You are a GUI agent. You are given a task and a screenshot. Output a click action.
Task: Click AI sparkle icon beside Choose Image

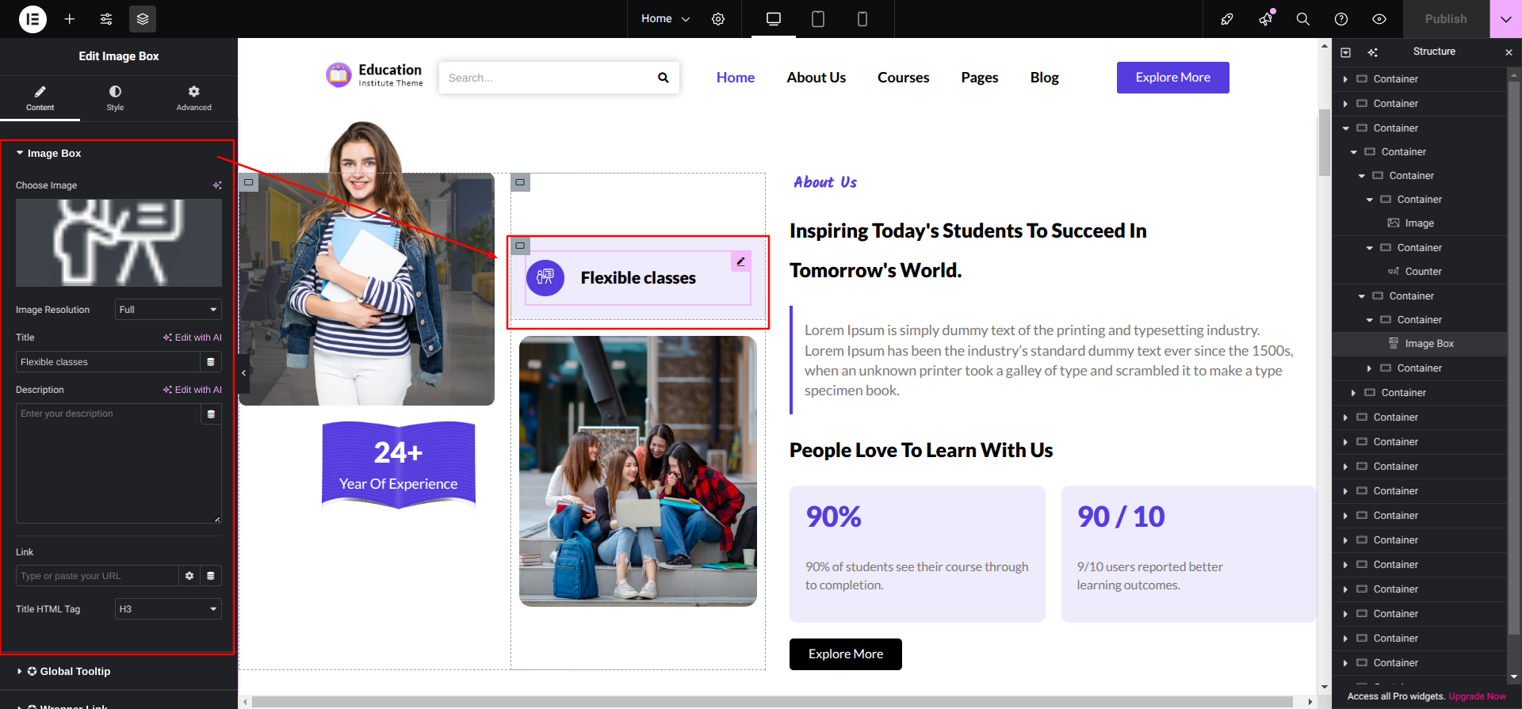click(x=217, y=185)
